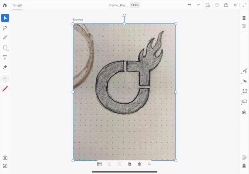Select the Pen tool
Image resolution: width=249 pixels, height=174 pixels.
coord(5,28)
